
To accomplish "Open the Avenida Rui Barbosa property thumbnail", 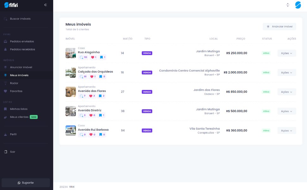I will point(71,130).
